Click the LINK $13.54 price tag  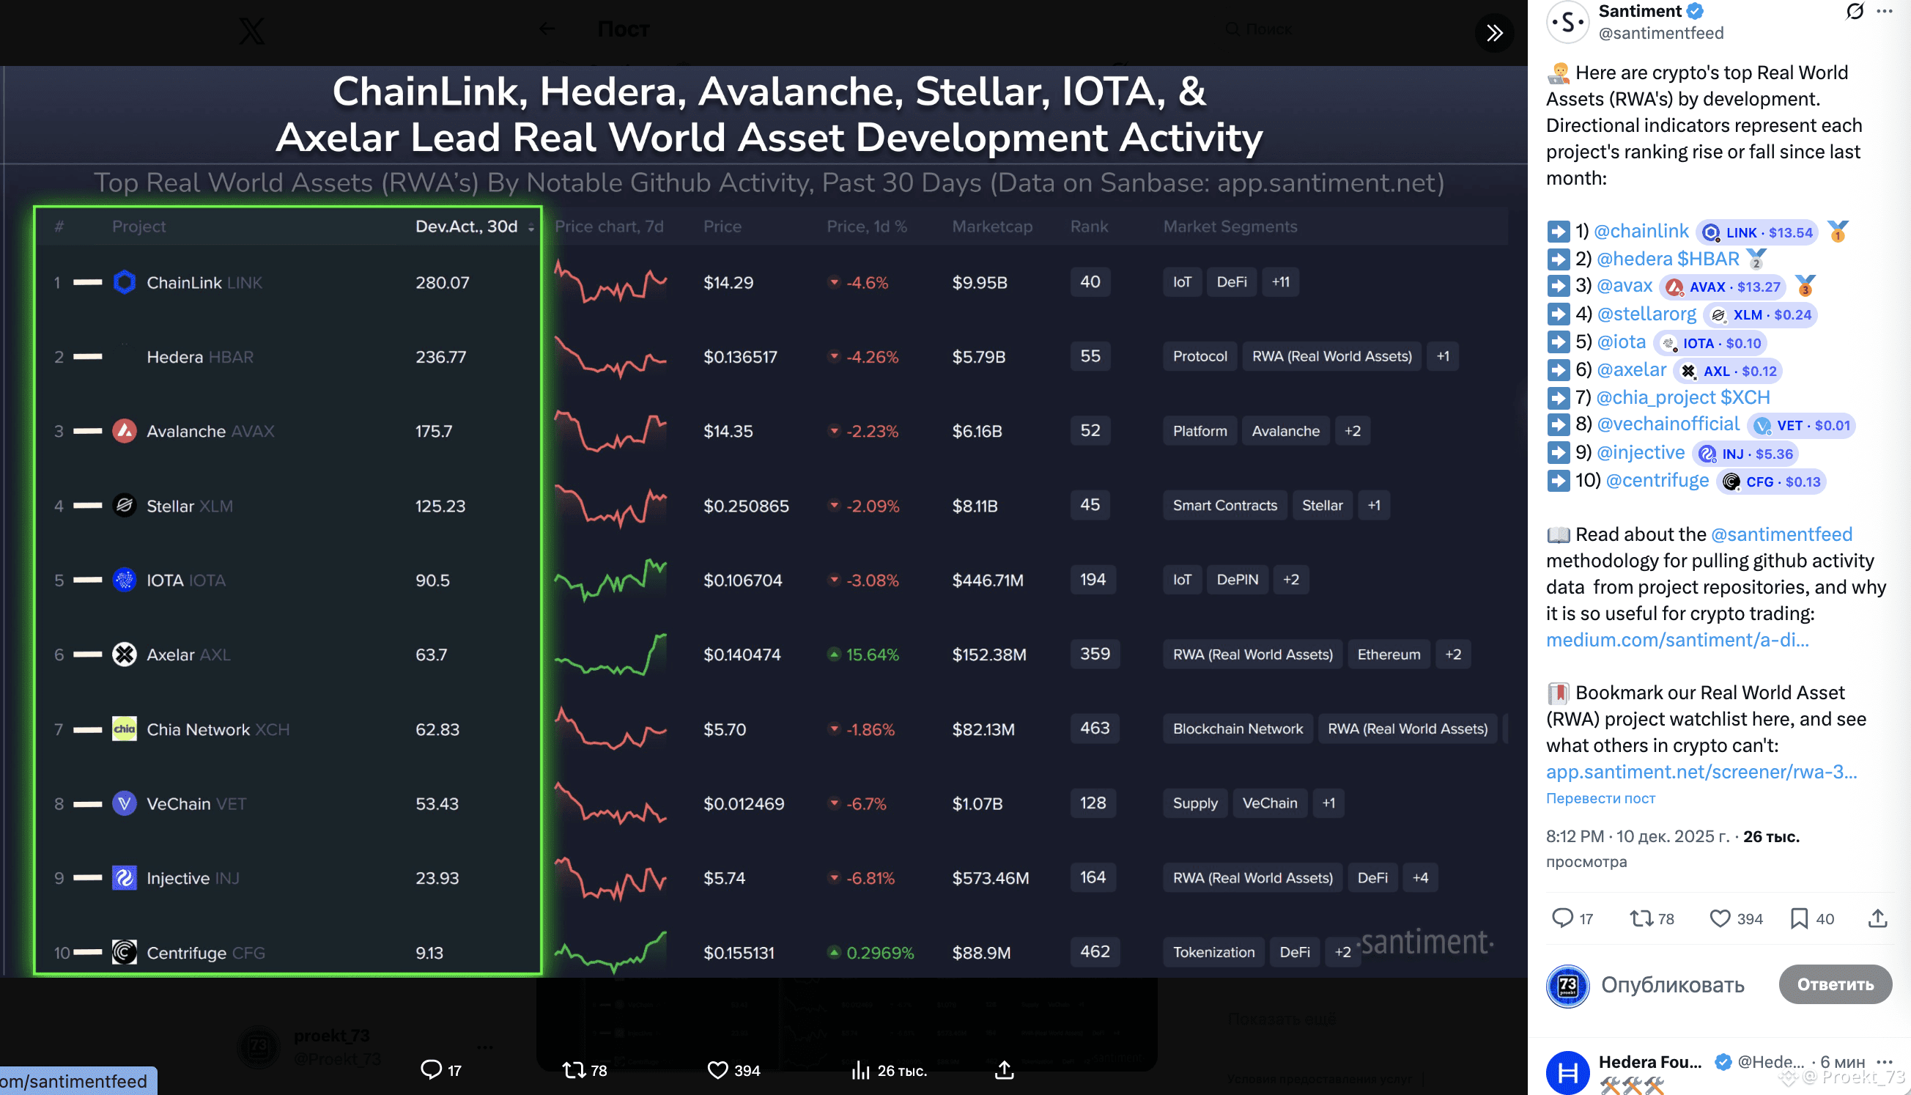coord(1758,232)
